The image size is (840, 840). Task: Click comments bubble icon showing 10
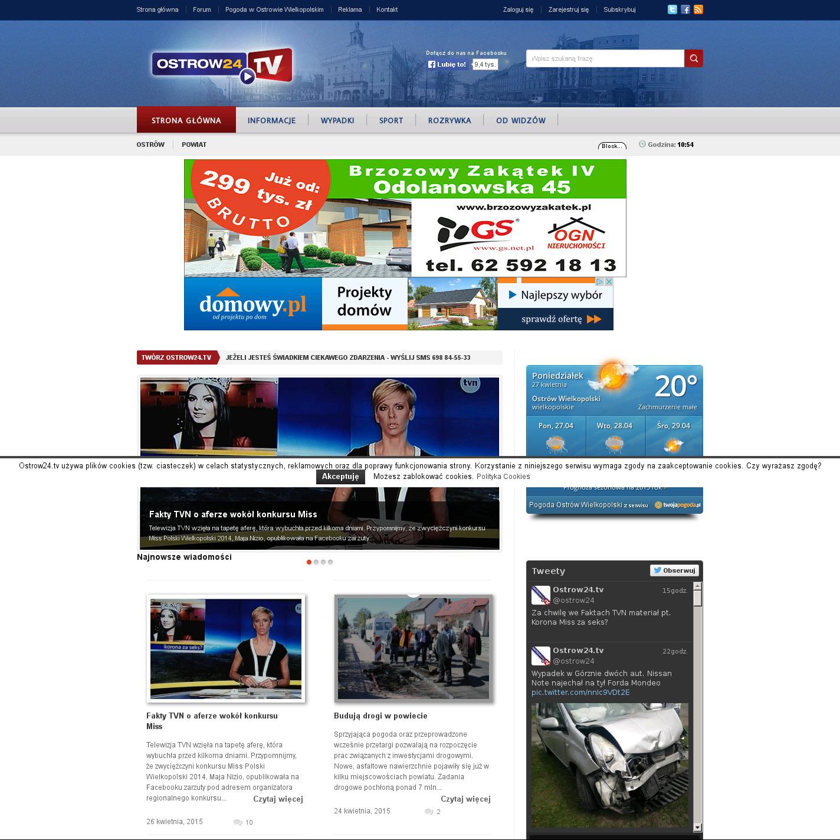[238, 822]
